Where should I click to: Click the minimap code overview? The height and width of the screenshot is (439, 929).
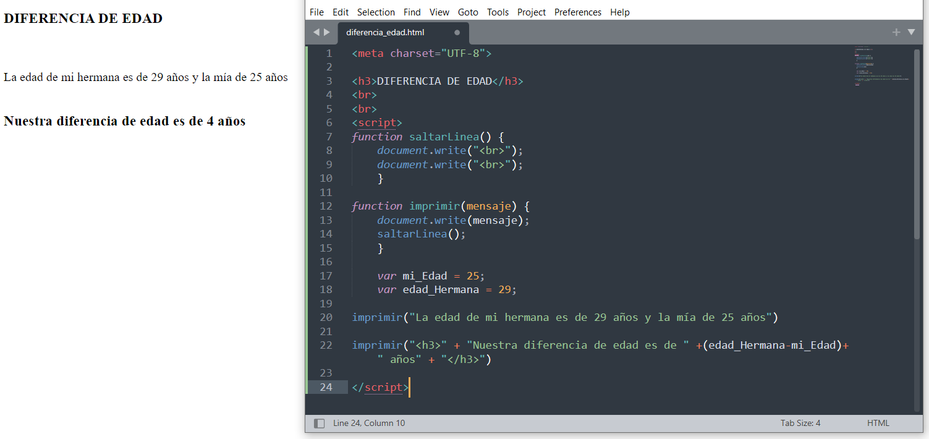881,65
